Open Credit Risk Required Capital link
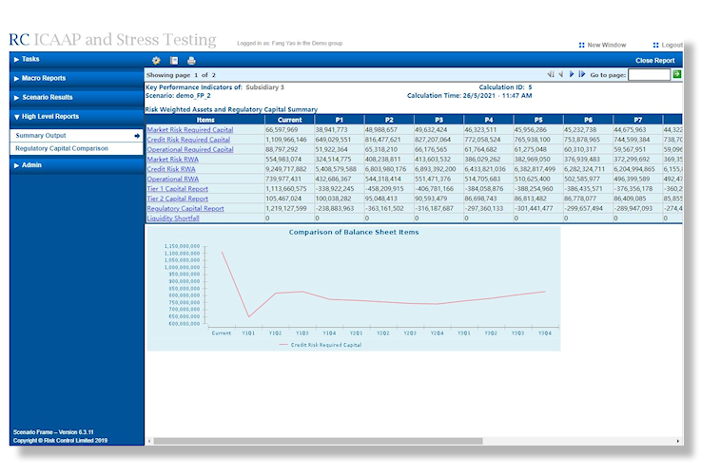Screen dimensions: 701x475 (x=188, y=140)
